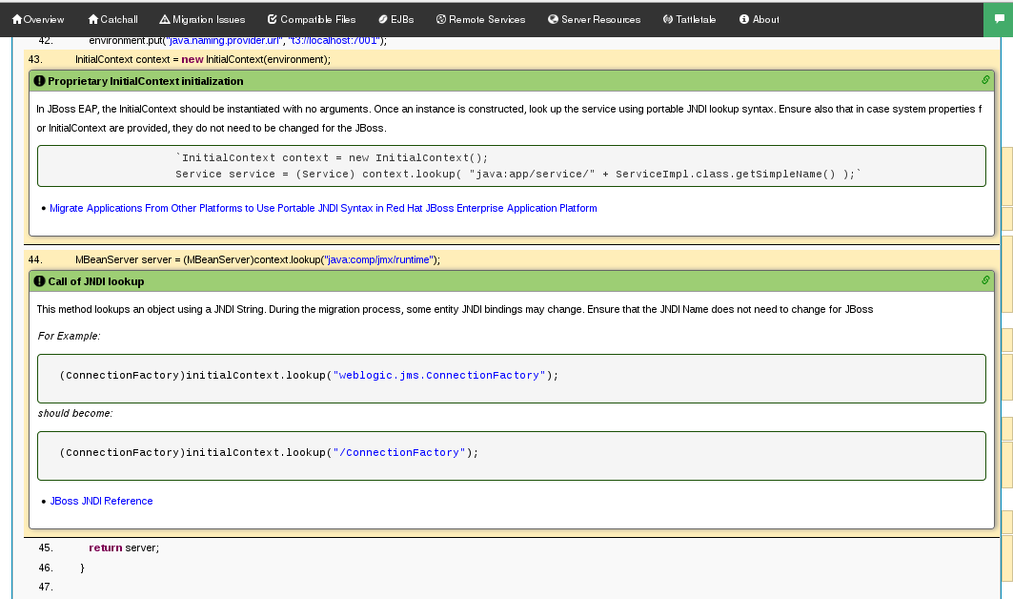1013x599 pixels.
Task: Click the Compatible Files checkmark icon
Action: coord(273,19)
